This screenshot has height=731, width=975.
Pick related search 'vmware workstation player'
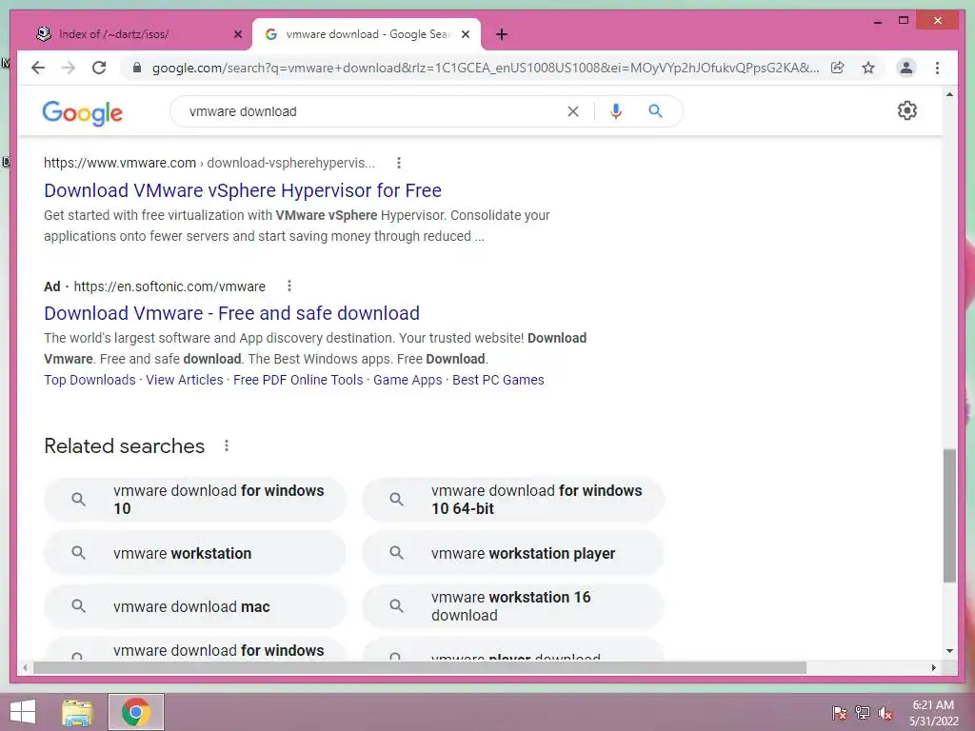coord(513,553)
